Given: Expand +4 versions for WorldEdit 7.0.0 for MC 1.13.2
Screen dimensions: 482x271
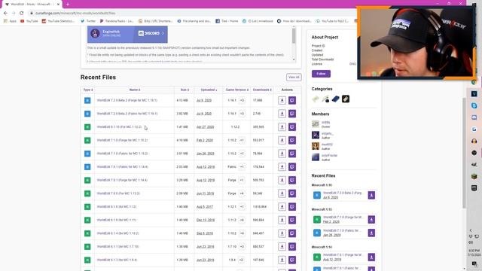Looking at the screenshot, I should coord(242,193).
